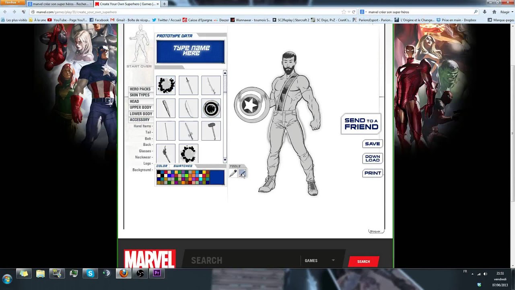This screenshot has width=515, height=290.
Task: Select the wooden club accessory
Action: 166,108
